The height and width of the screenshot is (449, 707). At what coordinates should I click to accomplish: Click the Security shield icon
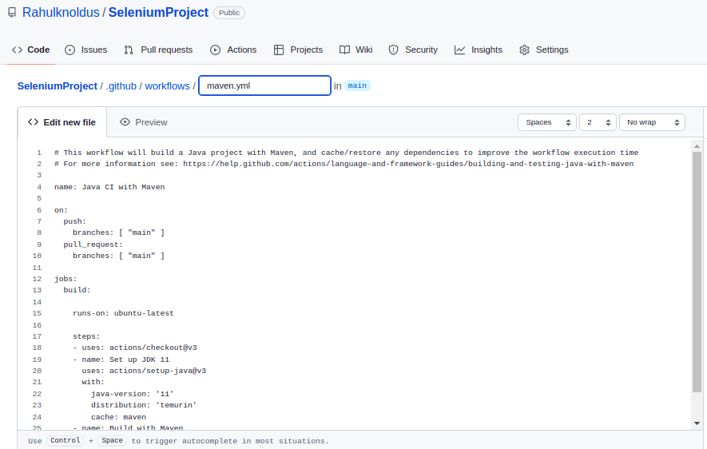click(394, 50)
